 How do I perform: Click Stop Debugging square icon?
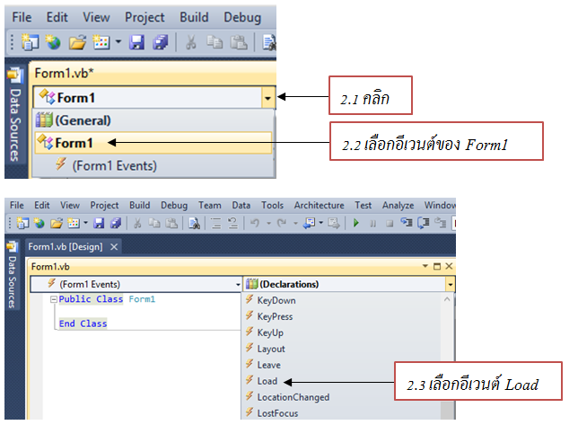390,224
